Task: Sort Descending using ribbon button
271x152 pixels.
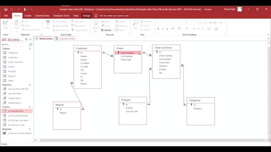Action: 60,26
